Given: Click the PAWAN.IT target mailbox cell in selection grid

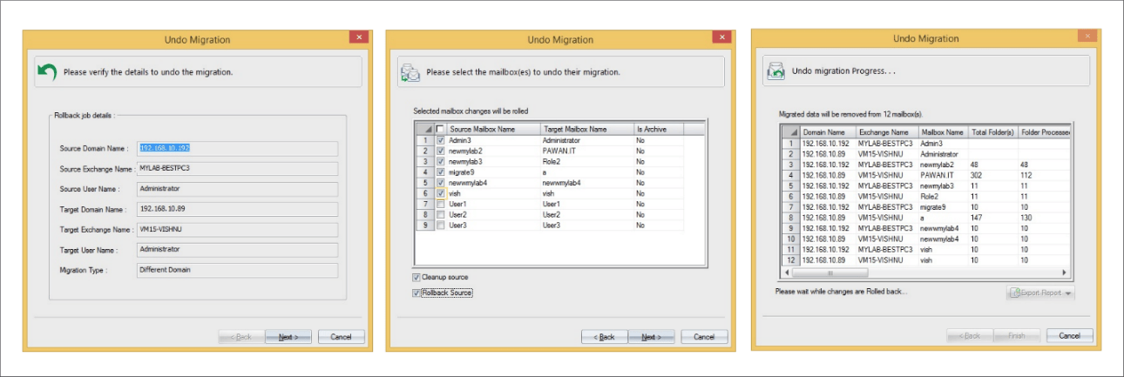Looking at the screenshot, I should click(x=586, y=151).
